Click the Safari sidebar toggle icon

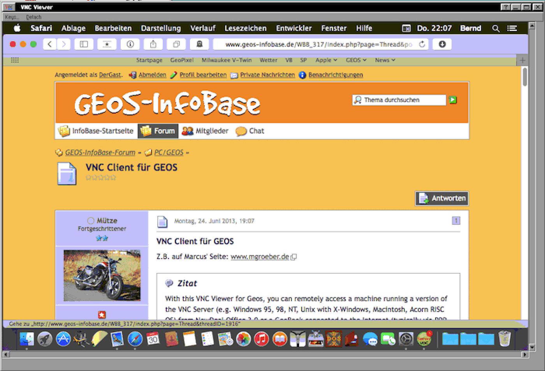point(84,44)
